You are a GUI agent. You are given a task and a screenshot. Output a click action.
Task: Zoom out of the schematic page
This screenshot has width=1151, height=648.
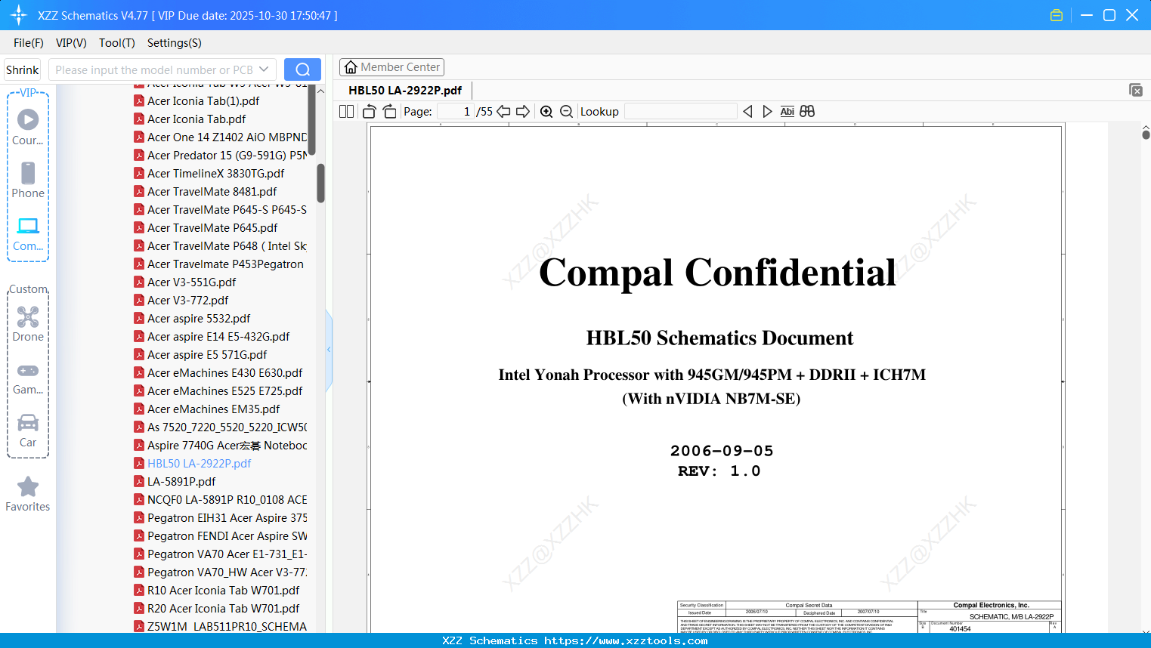pyautogui.click(x=567, y=112)
